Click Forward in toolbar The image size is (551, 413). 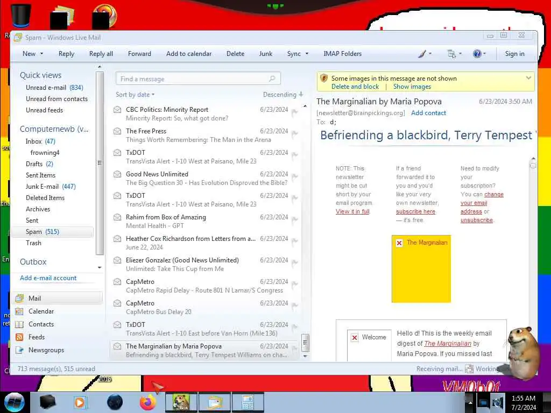(x=139, y=54)
